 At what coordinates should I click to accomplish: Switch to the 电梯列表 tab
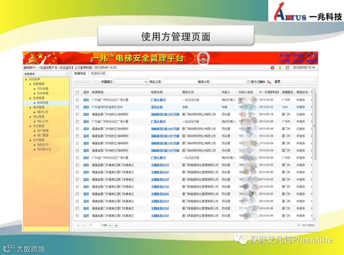80,74
